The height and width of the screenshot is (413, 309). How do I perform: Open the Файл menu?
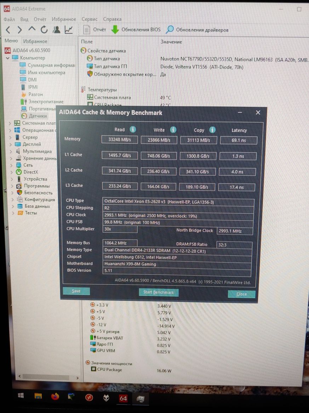[x=9, y=19]
